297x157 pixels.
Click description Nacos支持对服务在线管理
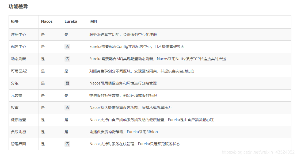point(135,144)
